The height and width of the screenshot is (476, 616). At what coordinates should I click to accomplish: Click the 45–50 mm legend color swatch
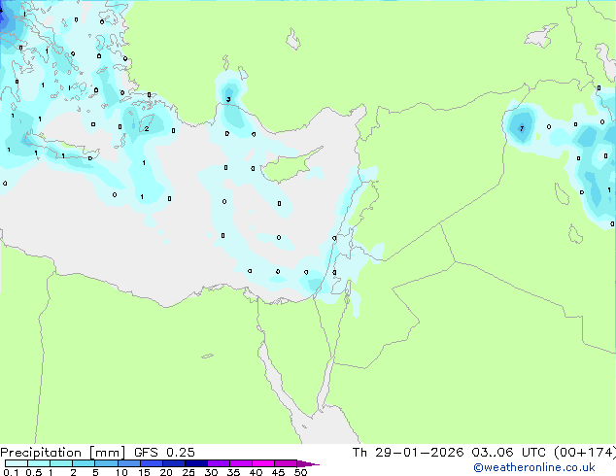[286, 463]
